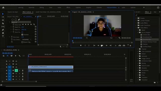Switch to Audio Track Mixer tab

point(48,12)
